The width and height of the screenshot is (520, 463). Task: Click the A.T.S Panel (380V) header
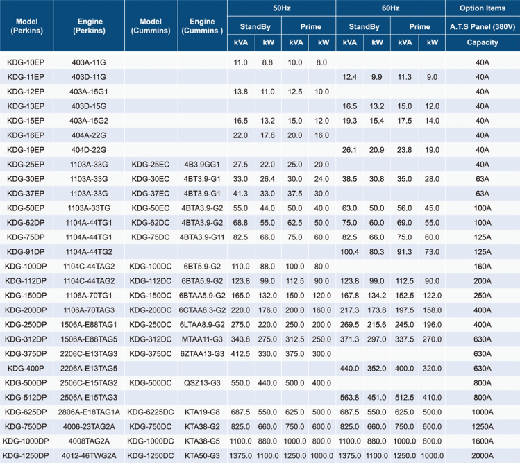click(x=483, y=26)
